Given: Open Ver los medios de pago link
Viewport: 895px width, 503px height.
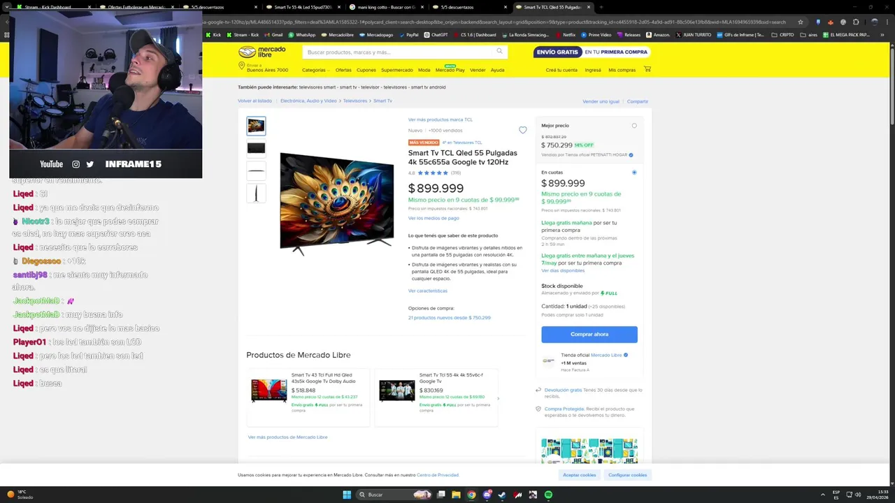Looking at the screenshot, I should [x=434, y=218].
